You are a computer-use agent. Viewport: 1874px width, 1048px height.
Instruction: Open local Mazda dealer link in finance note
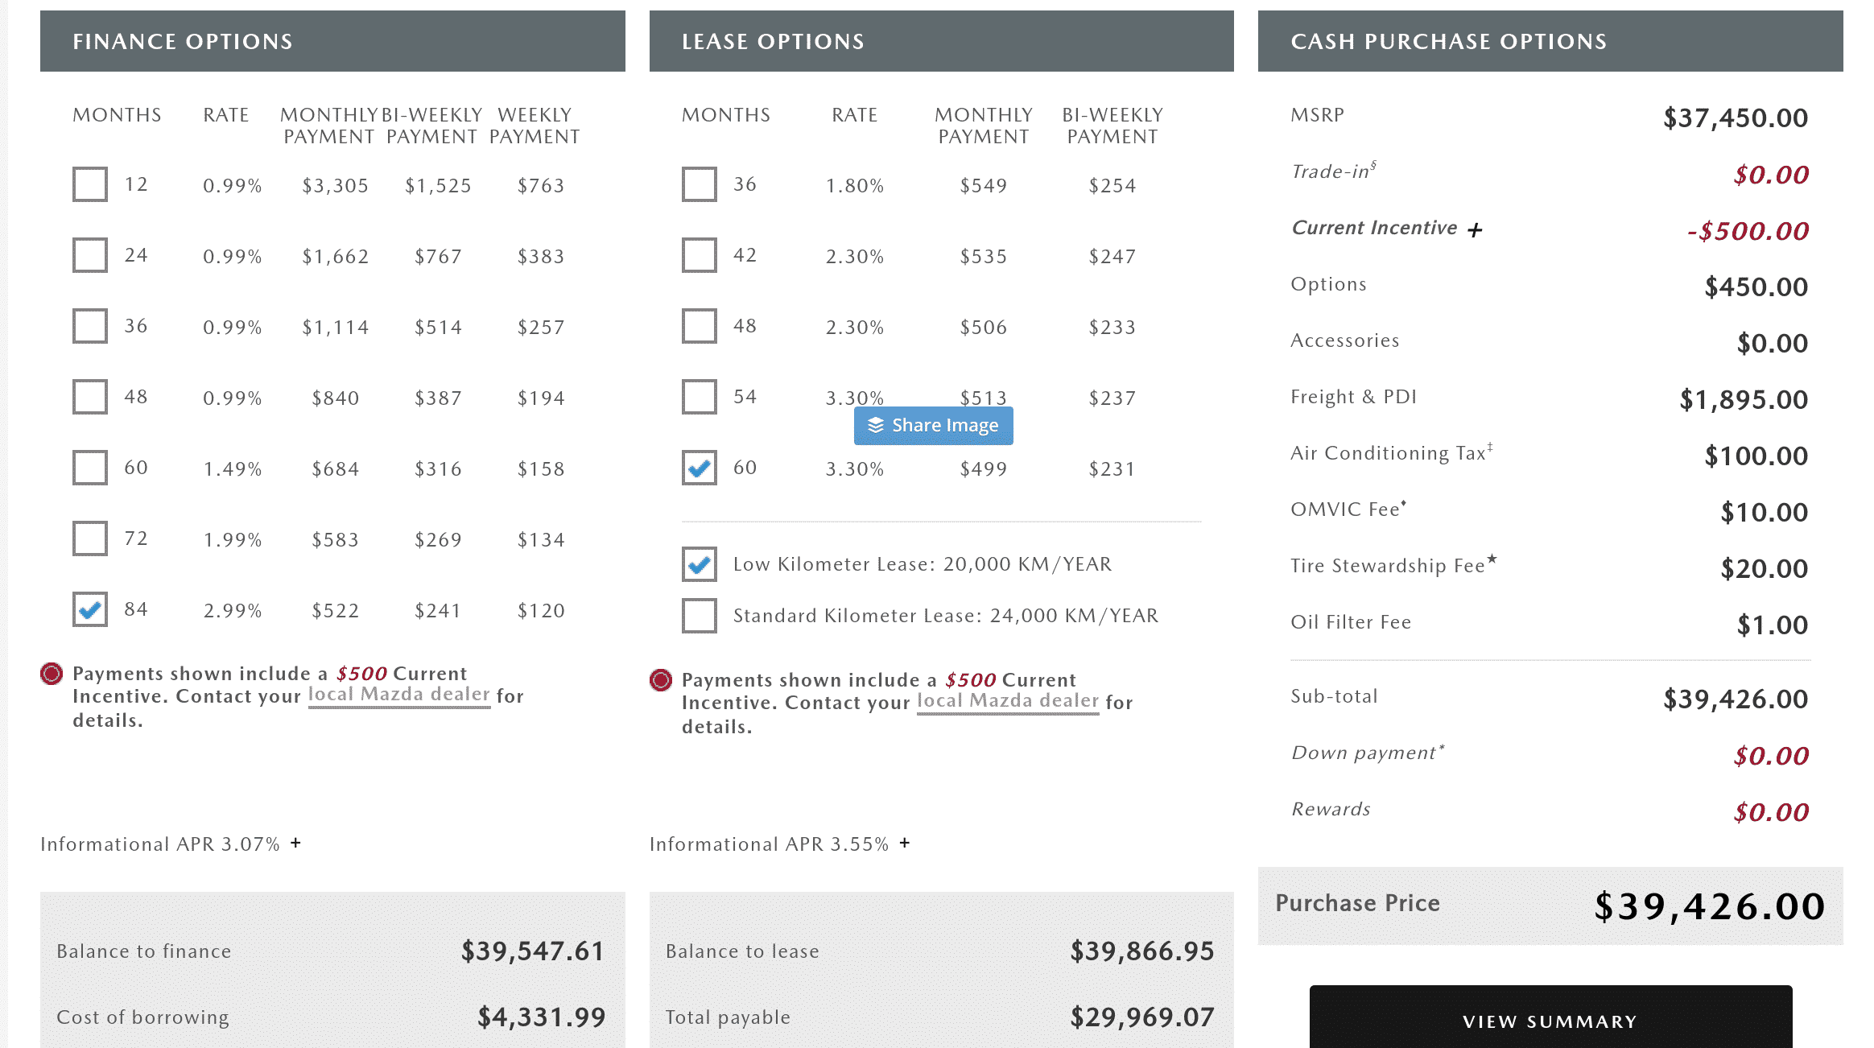399,695
